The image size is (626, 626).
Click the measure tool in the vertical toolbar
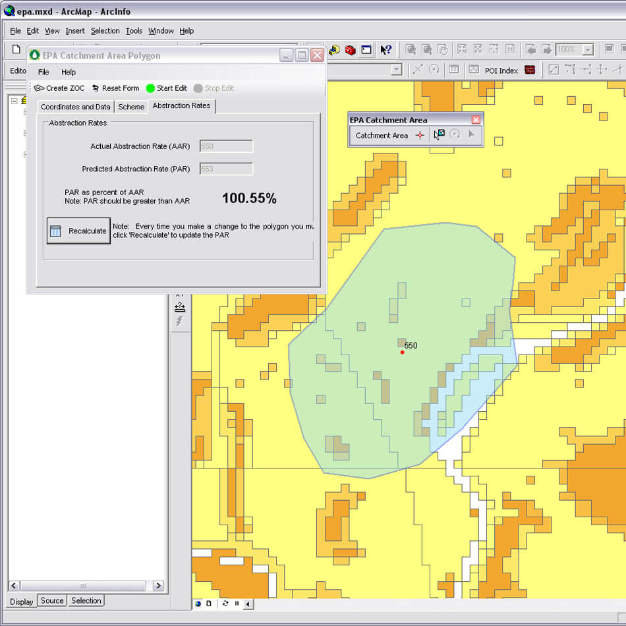179,307
